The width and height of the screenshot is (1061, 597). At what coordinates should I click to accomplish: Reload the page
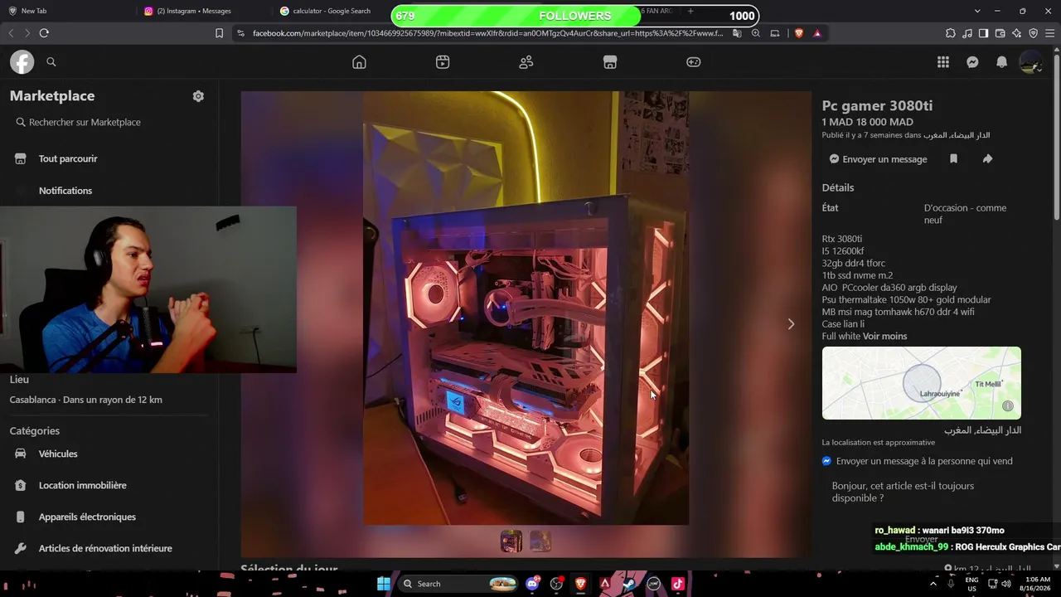click(44, 33)
